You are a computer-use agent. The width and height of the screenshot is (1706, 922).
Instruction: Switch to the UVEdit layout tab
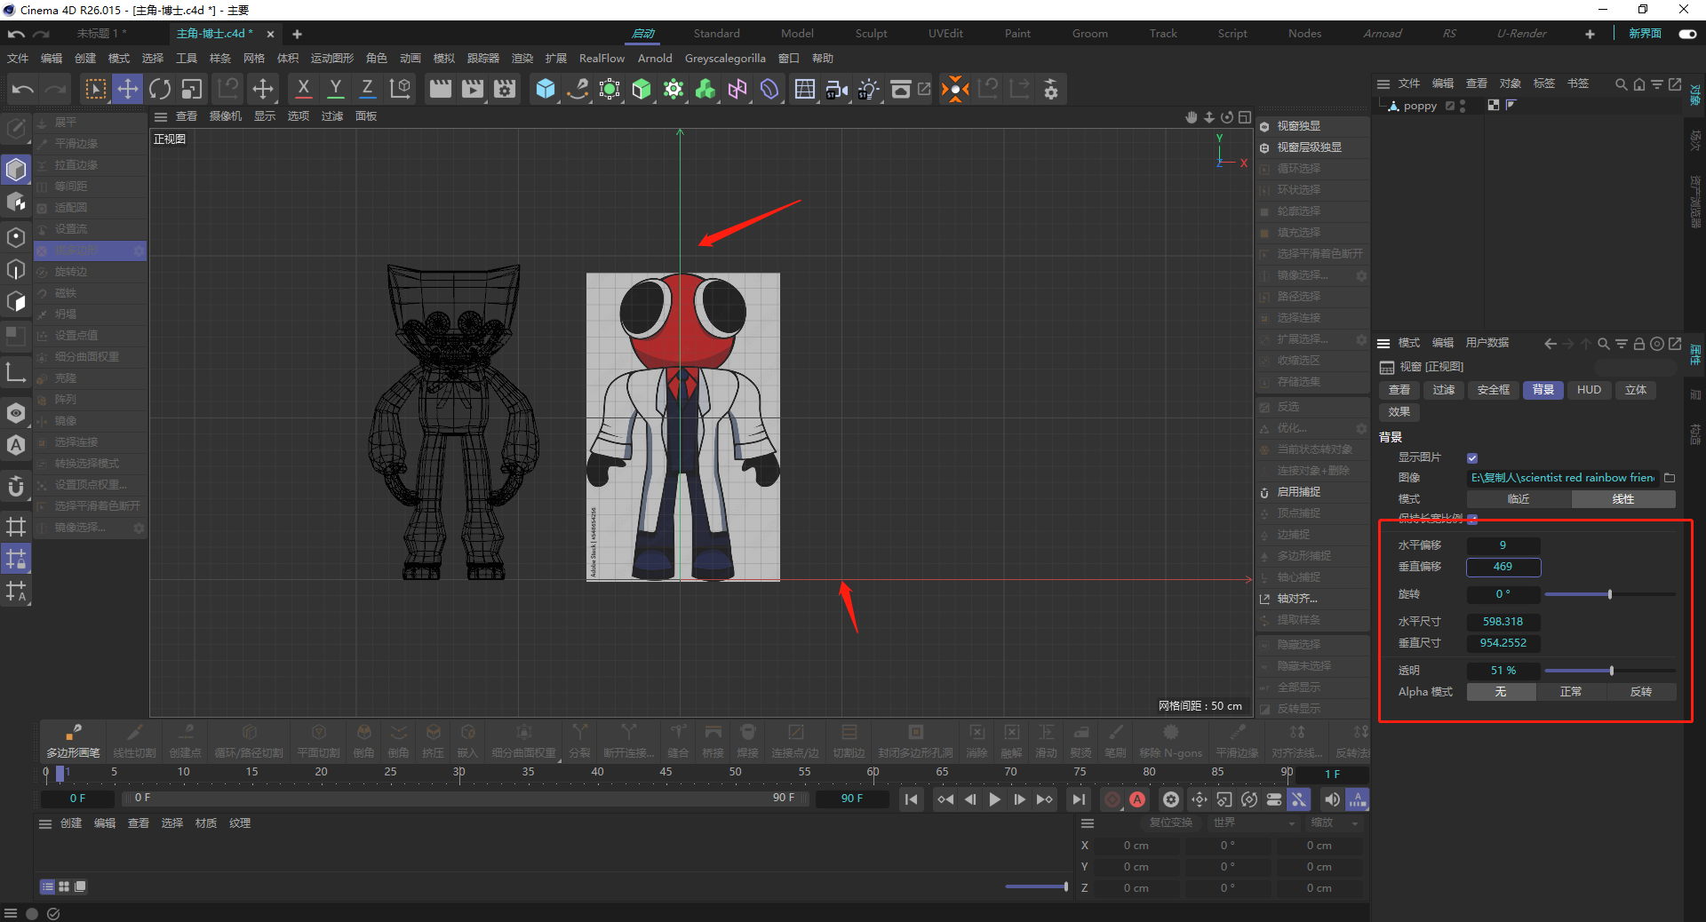(945, 34)
